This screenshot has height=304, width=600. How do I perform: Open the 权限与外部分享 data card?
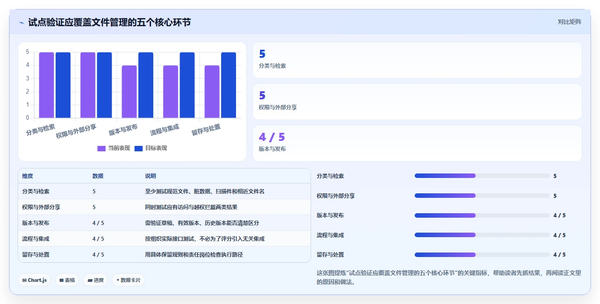[x=417, y=102]
